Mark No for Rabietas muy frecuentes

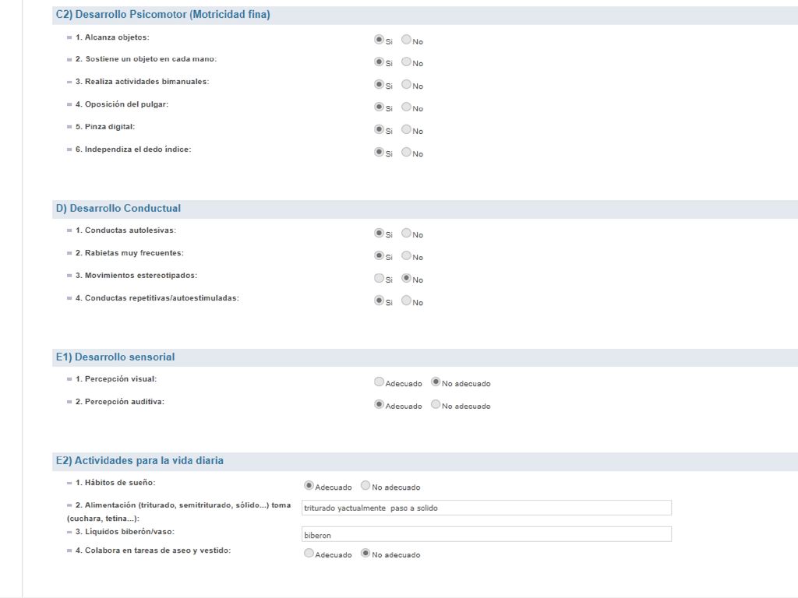click(x=406, y=255)
